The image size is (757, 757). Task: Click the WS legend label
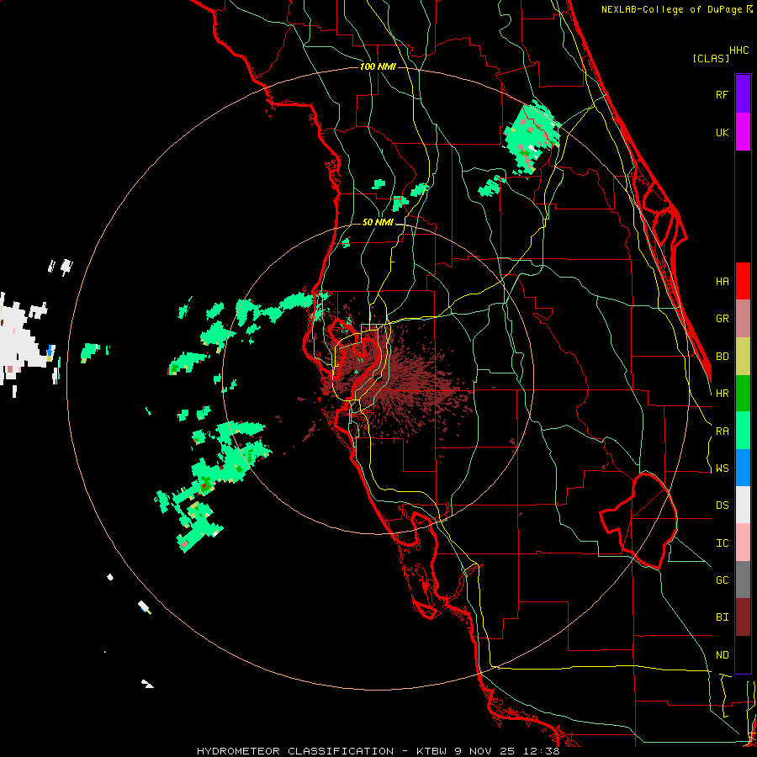coord(722,468)
